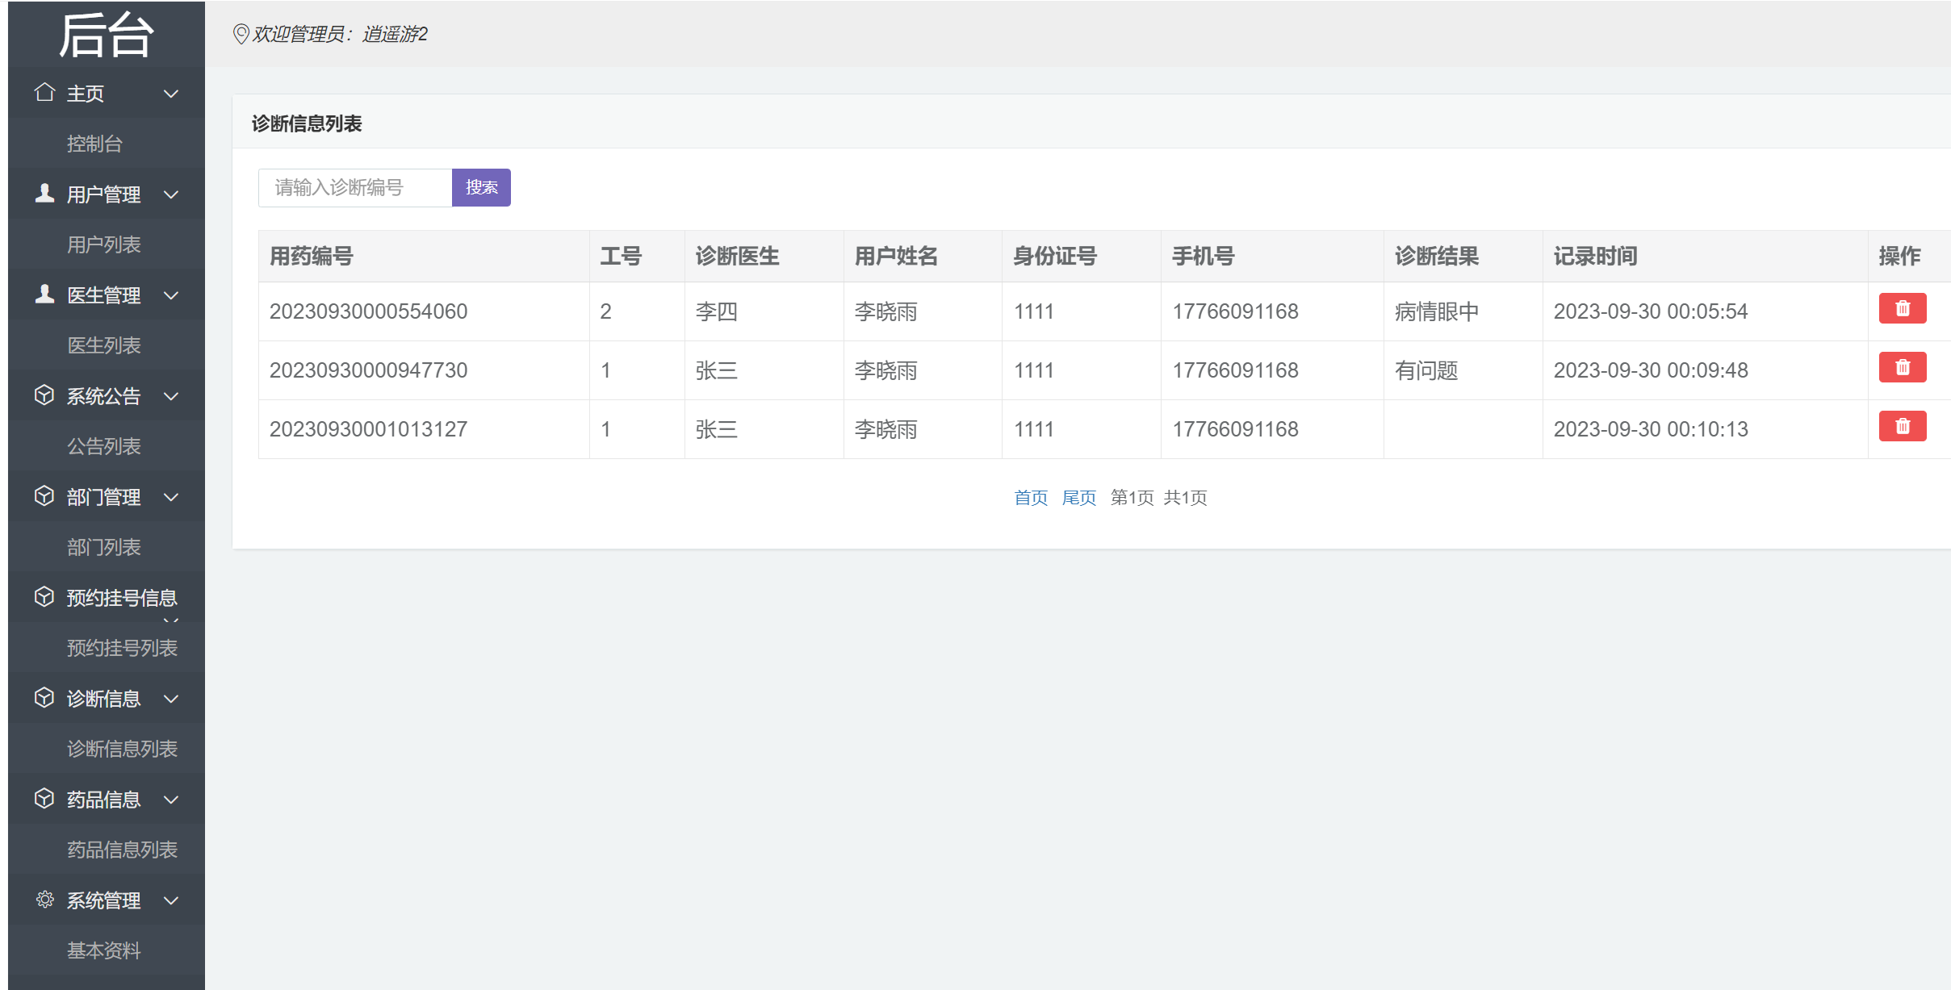Select the medicine icon next to 药品信息
Image resolution: width=1951 pixels, height=990 pixels.
tap(44, 799)
